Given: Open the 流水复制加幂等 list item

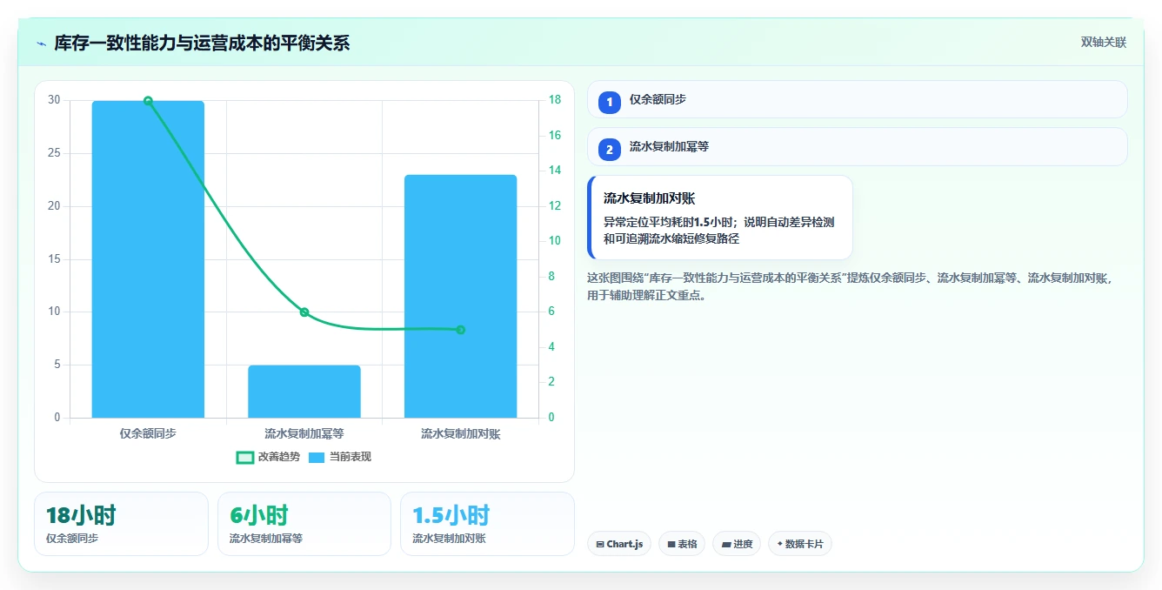Looking at the screenshot, I should click(x=858, y=146).
